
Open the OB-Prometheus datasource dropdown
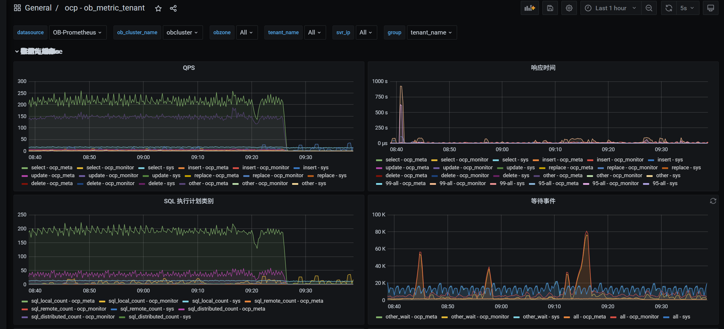[x=77, y=32]
